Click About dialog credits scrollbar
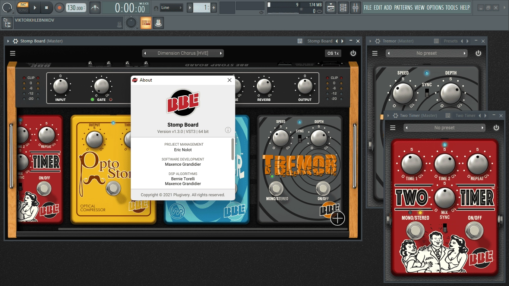Viewport: 509px width, 286px height. 233,149
